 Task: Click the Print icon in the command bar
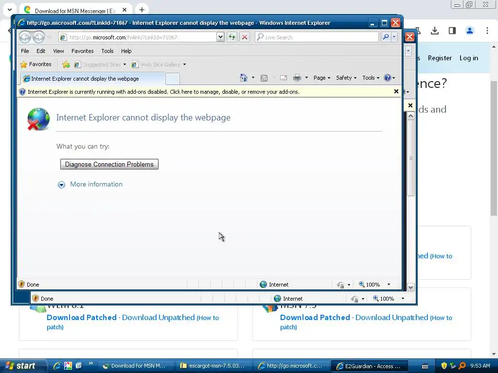click(x=297, y=78)
